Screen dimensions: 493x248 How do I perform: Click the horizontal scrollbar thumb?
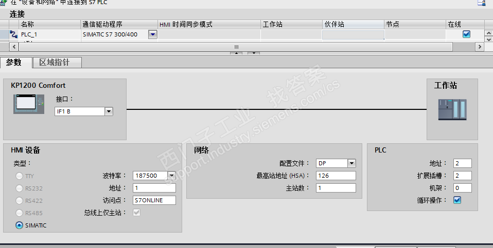click(x=236, y=47)
